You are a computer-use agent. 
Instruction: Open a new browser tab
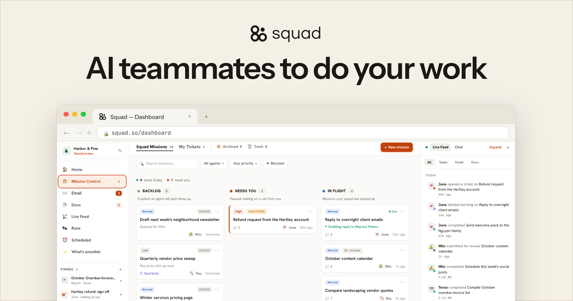(206, 117)
